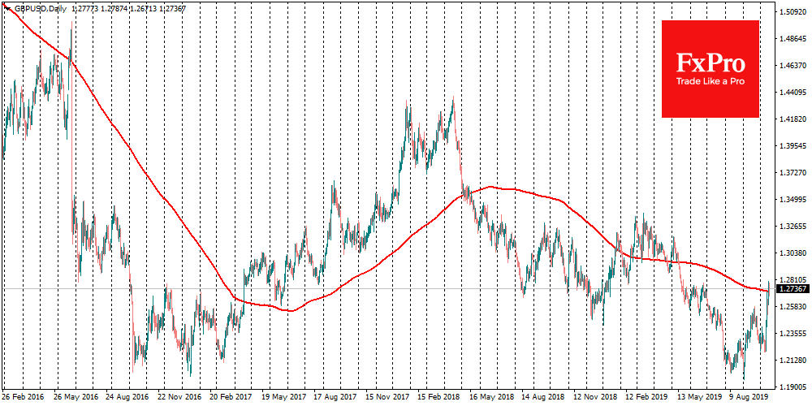Select the 15 Feb 2018 date marker
The image size is (812, 406).
tap(438, 399)
